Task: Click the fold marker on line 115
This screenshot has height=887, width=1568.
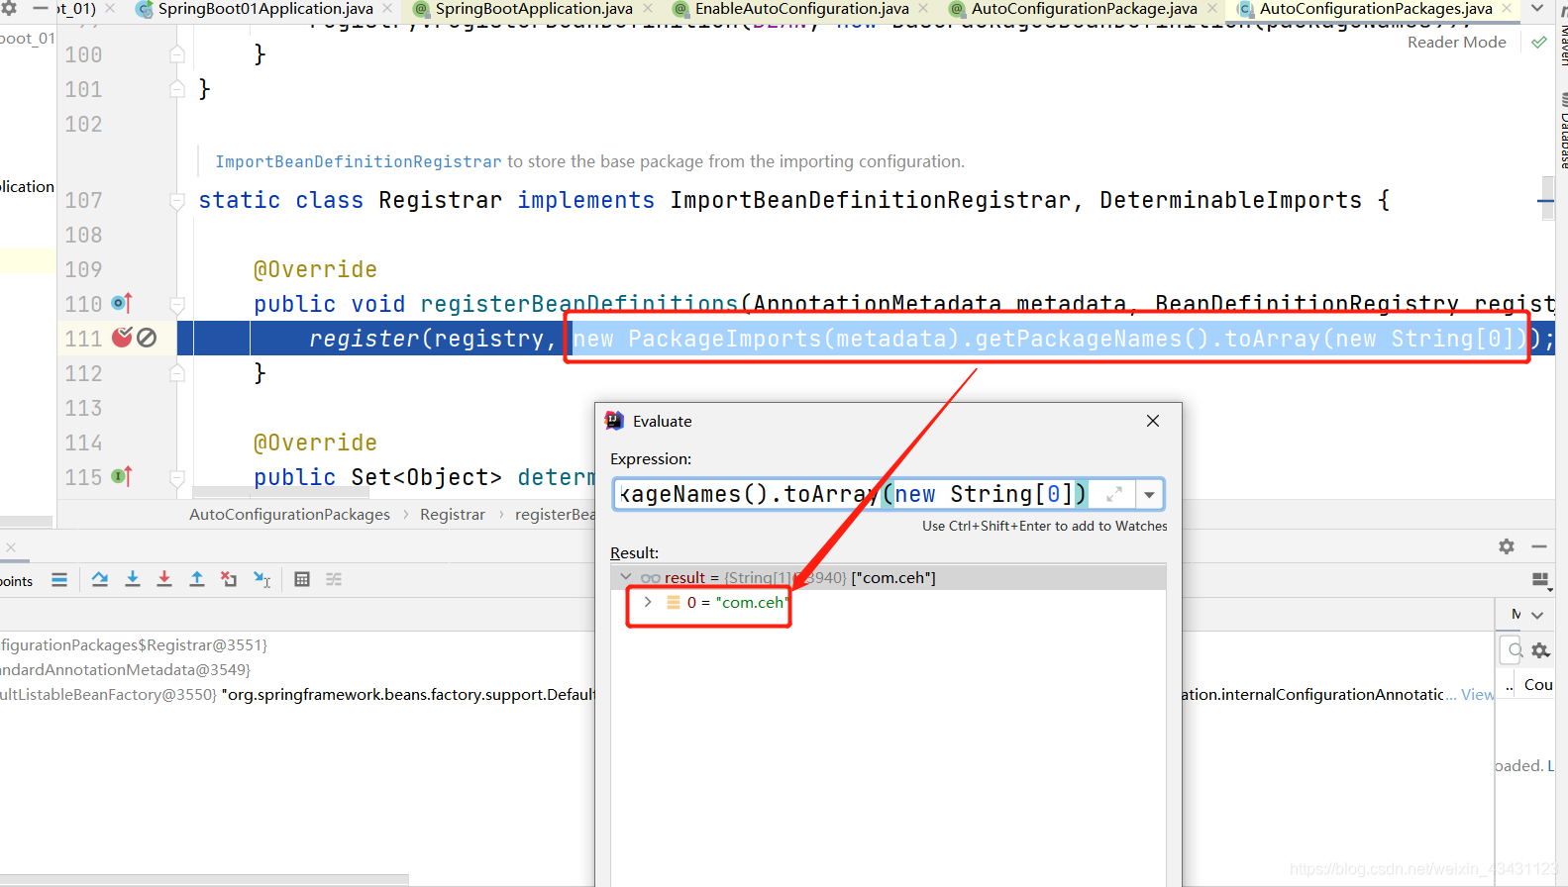Action: tap(177, 478)
